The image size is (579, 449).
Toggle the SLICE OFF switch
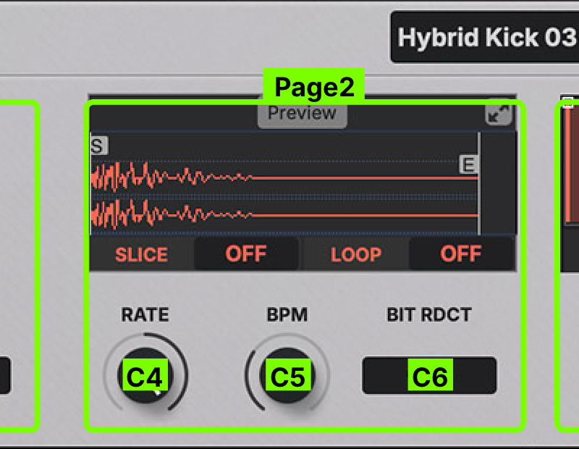tap(246, 254)
